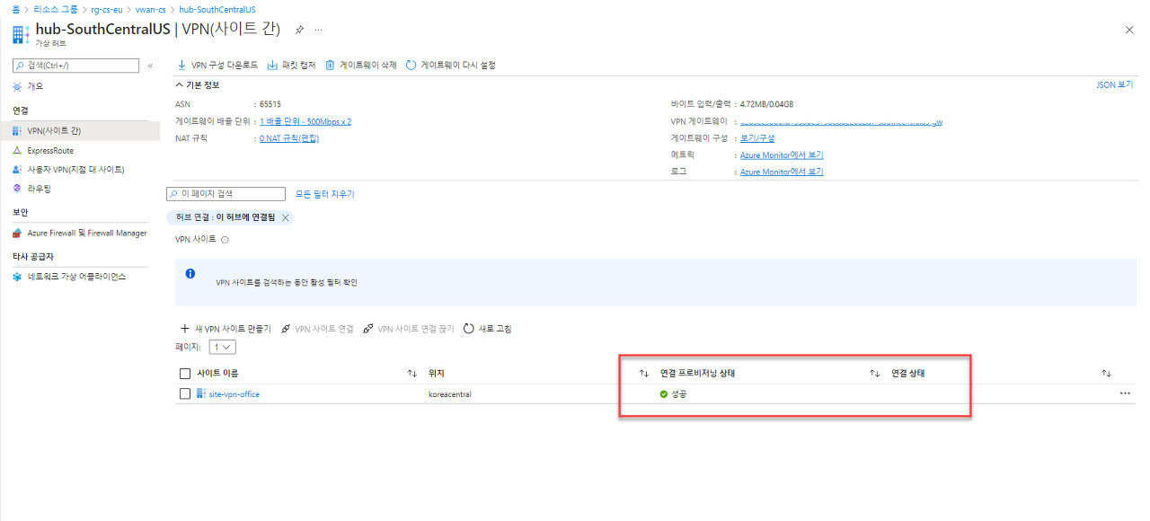The image size is (1150, 521).
Task: Click the info icon next to VPN 사이트
Action: point(225,240)
